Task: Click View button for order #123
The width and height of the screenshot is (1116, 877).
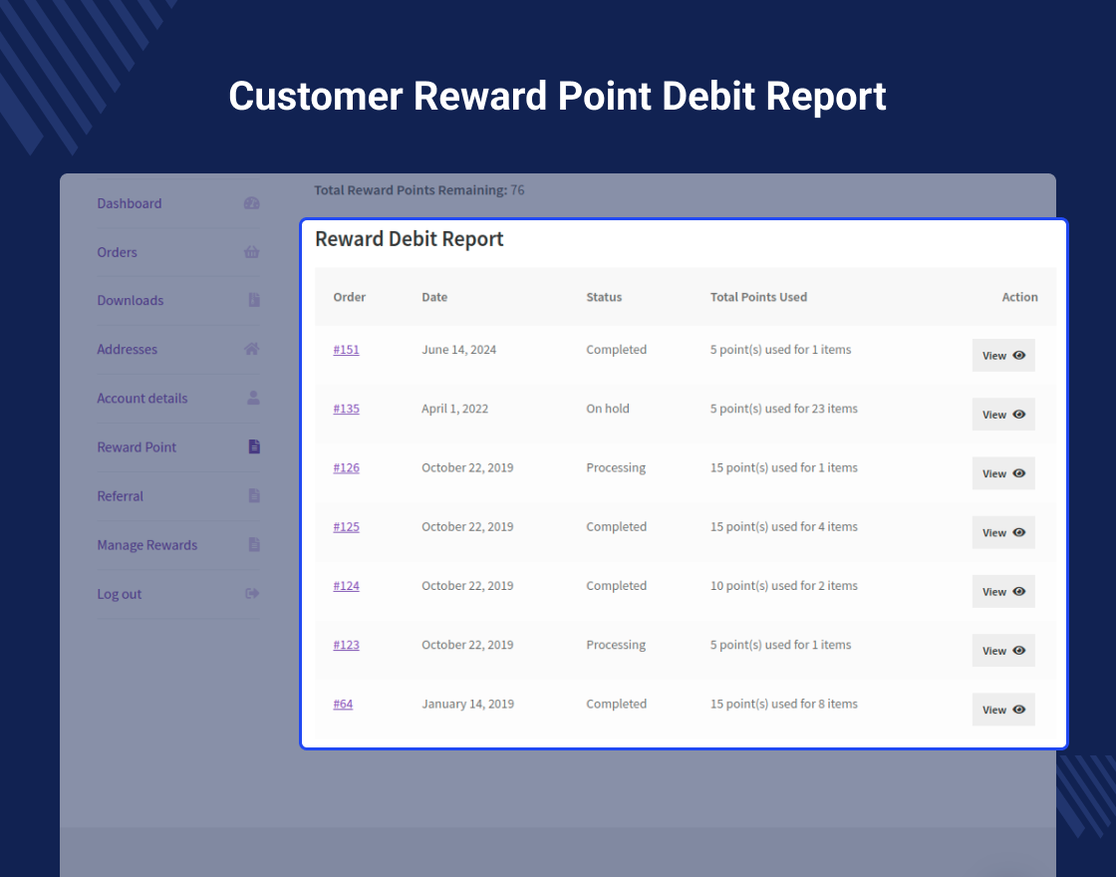Action: (x=1003, y=651)
